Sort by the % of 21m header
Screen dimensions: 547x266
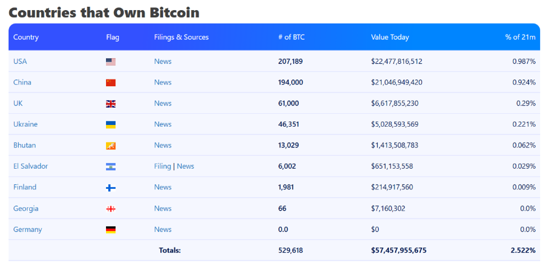coord(520,37)
